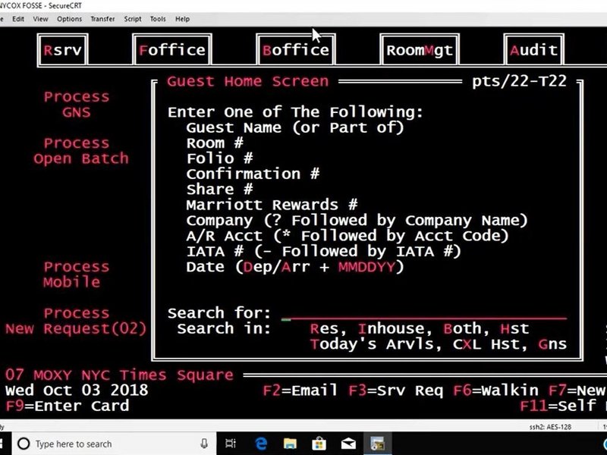Select the SecureCRT taskbar icon
607x455 pixels.
(x=377, y=444)
